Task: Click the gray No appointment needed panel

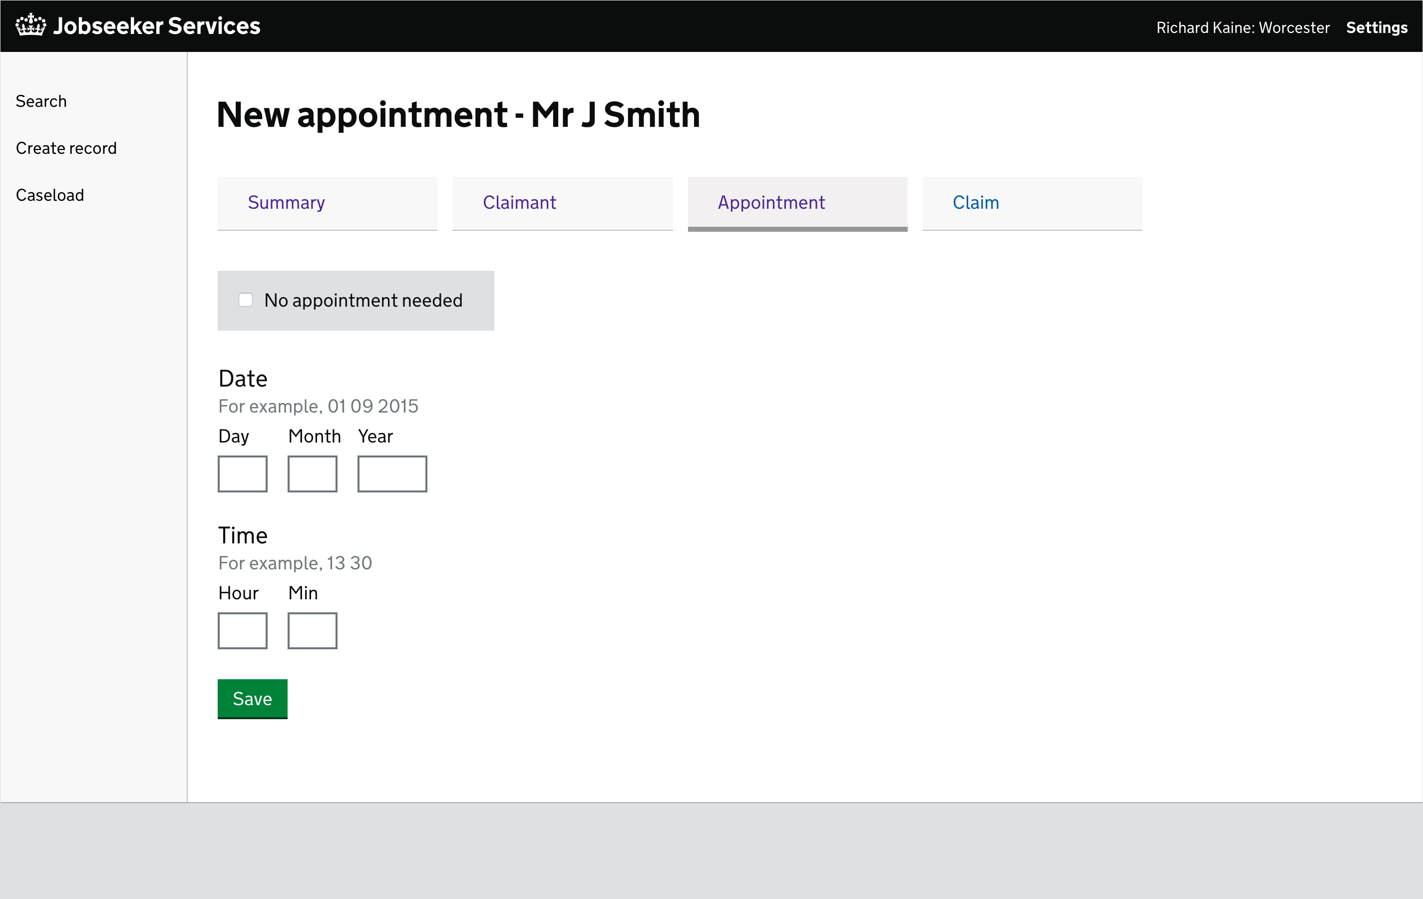Action: coord(355,300)
